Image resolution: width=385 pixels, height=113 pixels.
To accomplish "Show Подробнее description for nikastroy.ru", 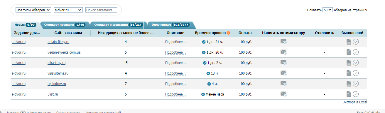I will (x=175, y=63).
